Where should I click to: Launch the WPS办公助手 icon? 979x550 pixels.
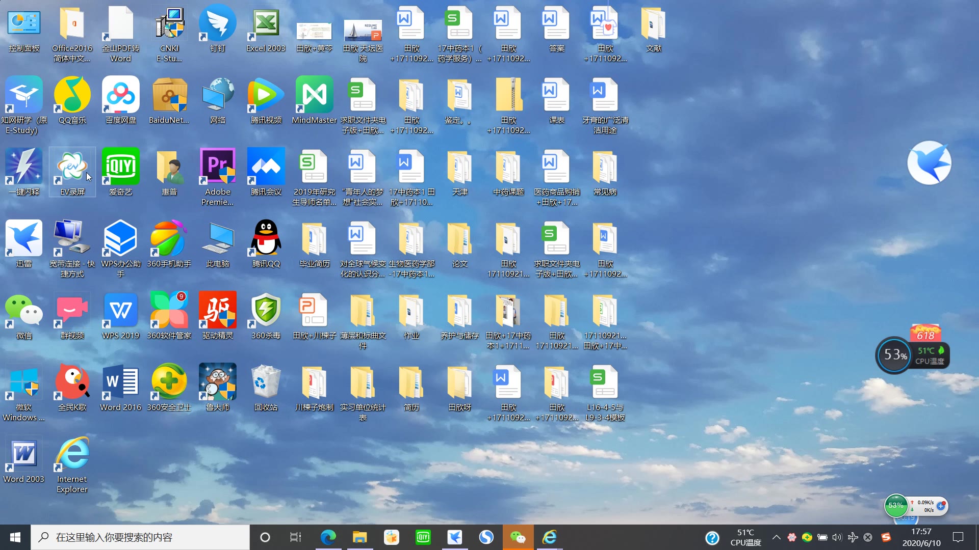point(121,249)
